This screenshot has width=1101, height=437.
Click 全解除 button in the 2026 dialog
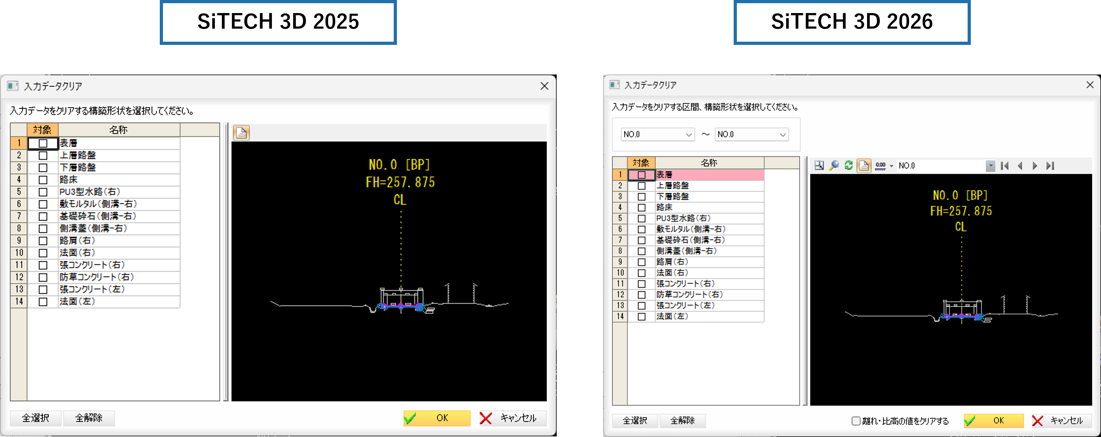coord(682,421)
